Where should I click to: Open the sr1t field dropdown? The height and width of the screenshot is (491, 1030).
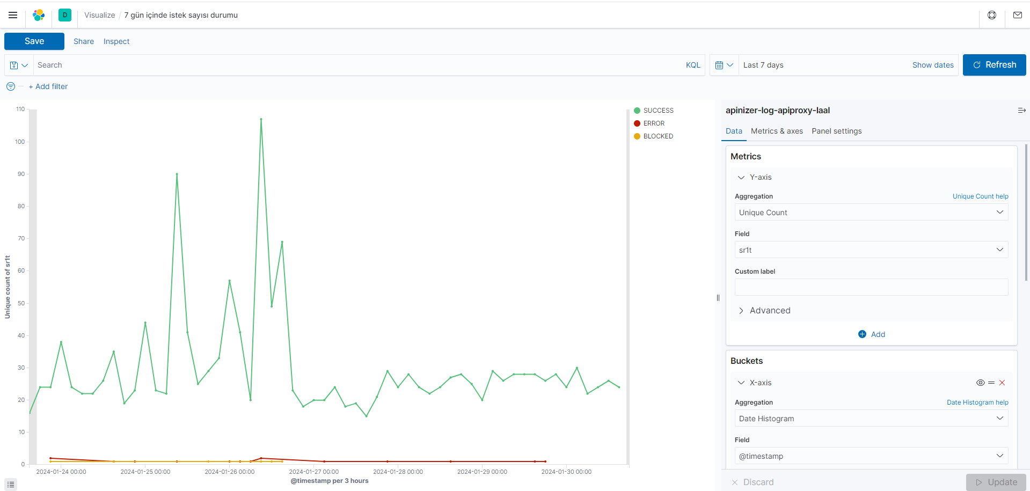tap(871, 250)
